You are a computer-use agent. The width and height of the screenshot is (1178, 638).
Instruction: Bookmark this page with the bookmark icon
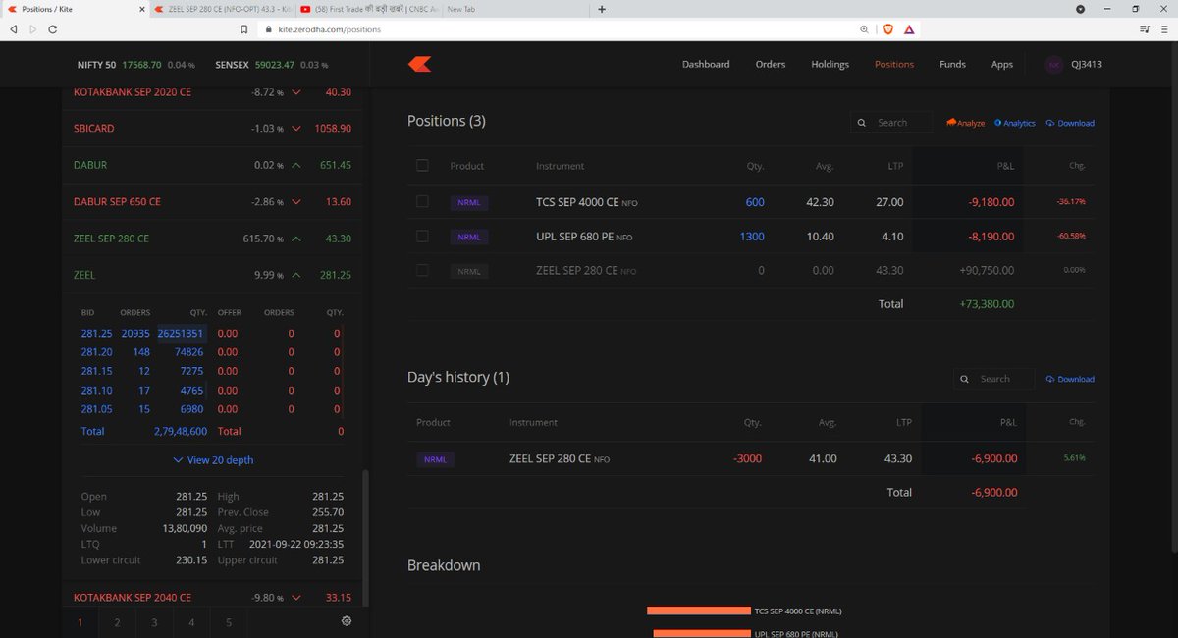pos(244,29)
